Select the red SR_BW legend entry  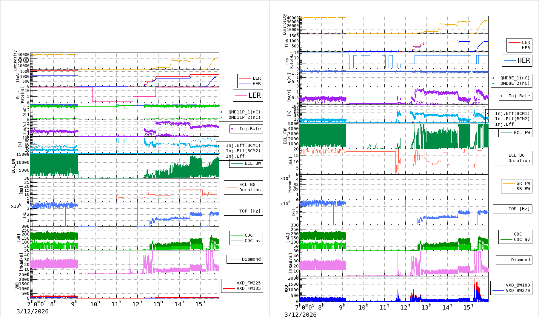coord(523,189)
